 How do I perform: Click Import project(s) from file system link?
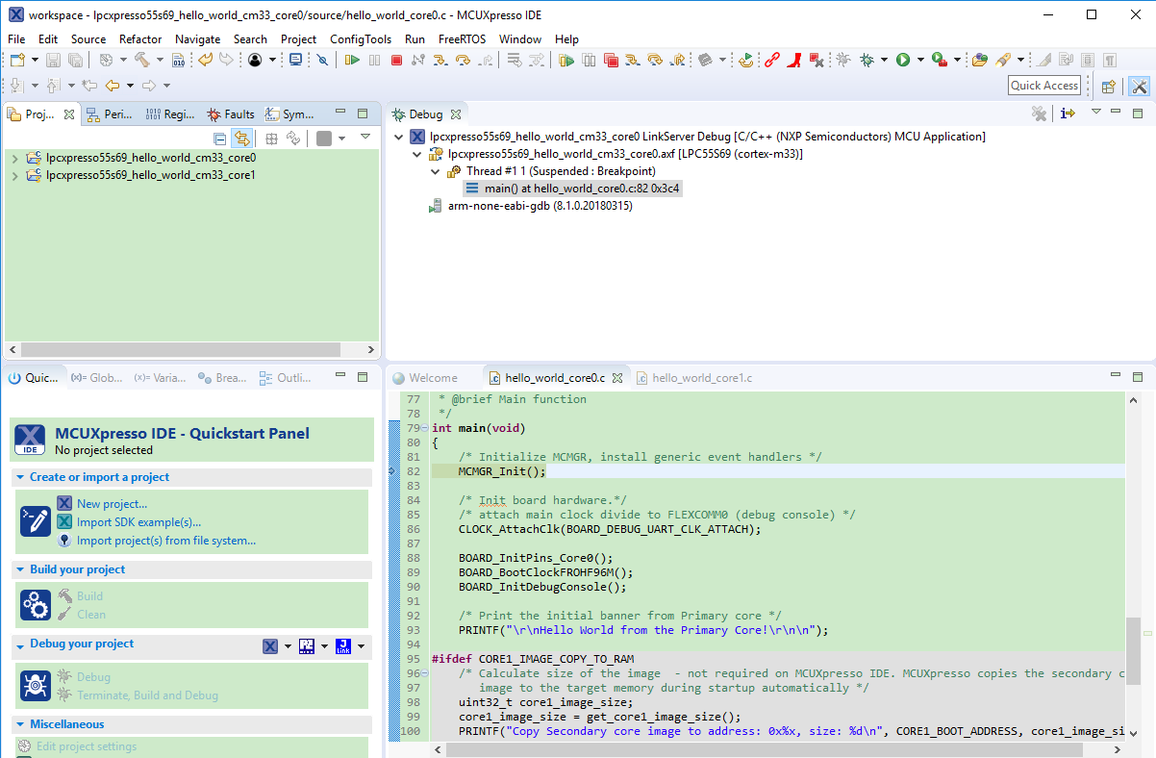pyautogui.click(x=166, y=540)
